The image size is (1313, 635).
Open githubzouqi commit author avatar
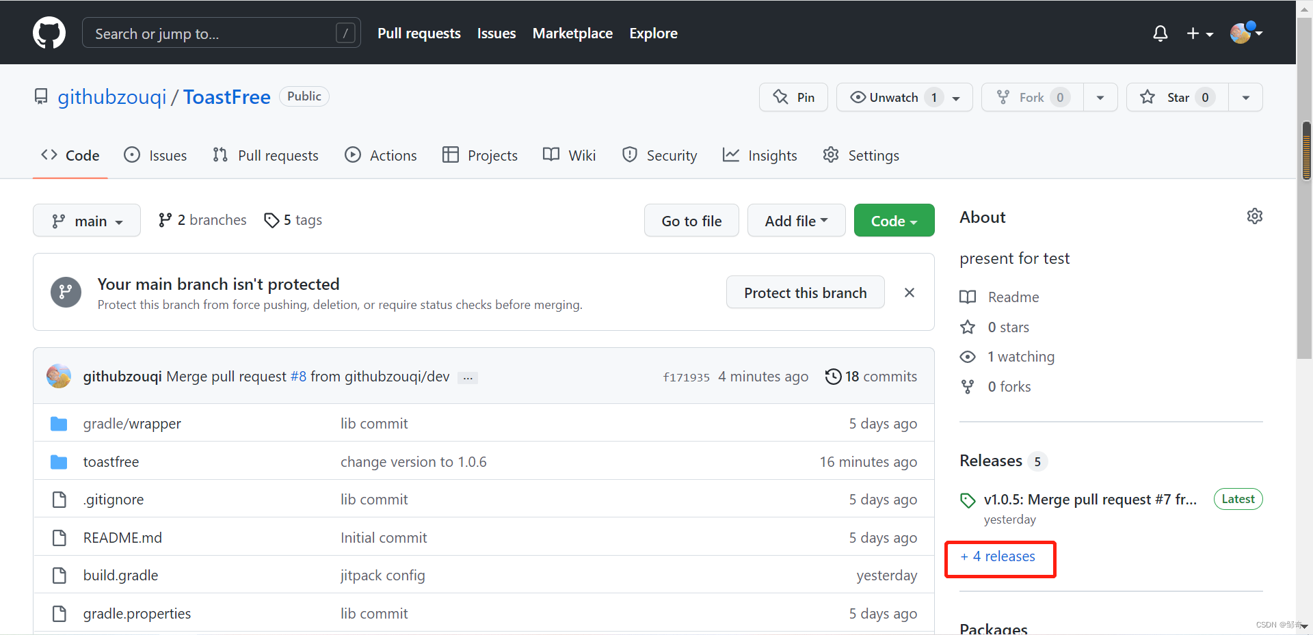(59, 376)
